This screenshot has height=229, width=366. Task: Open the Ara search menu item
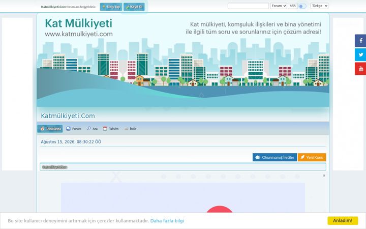(92, 129)
